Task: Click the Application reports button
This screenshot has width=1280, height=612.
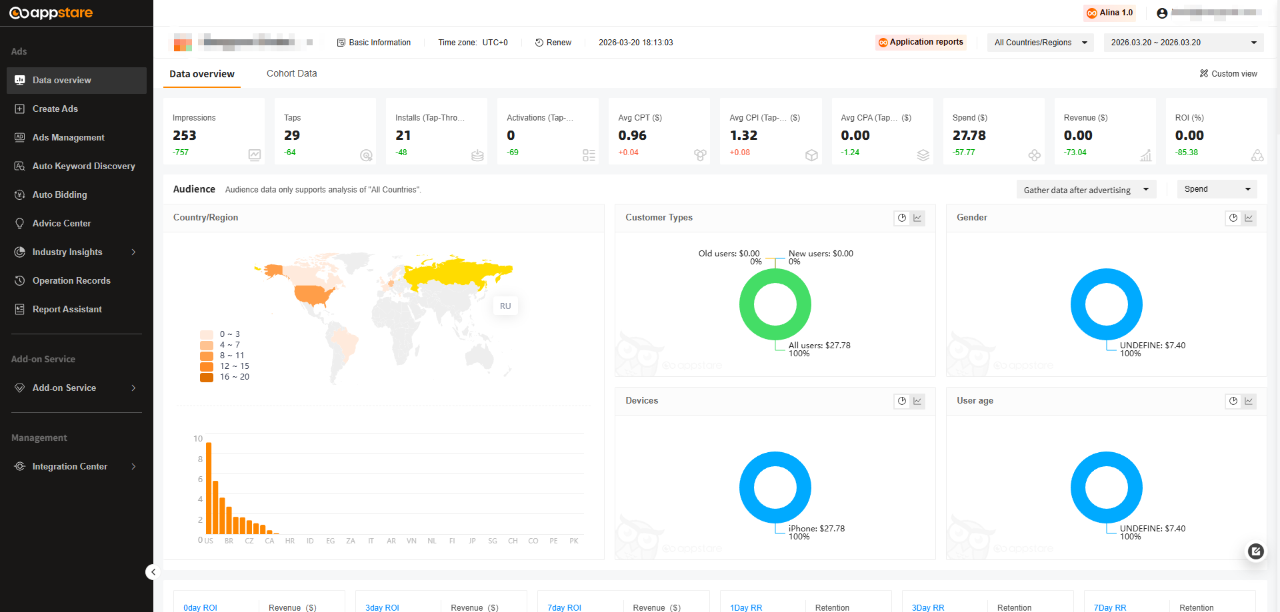Action: click(921, 42)
